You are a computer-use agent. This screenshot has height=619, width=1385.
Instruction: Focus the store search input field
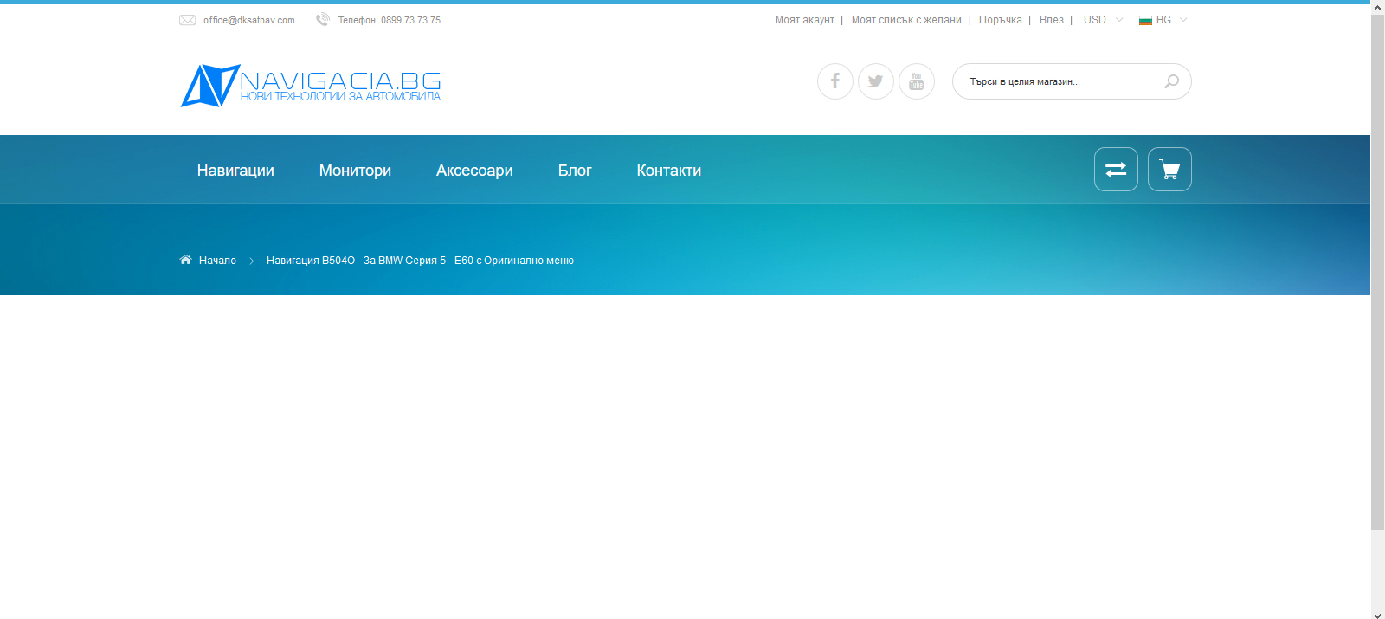pos(1060,81)
